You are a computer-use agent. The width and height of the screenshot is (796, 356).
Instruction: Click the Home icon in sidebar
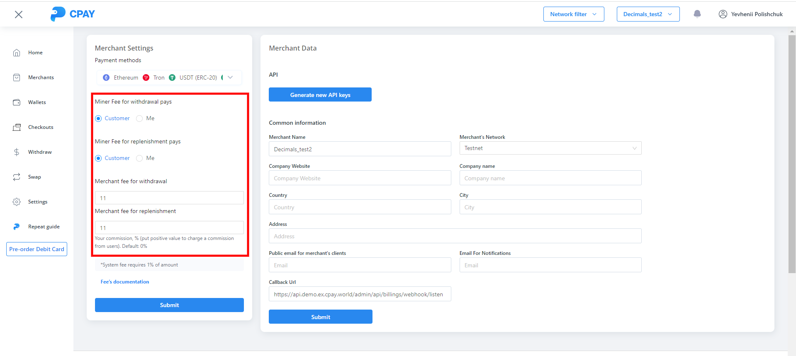[17, 53]
